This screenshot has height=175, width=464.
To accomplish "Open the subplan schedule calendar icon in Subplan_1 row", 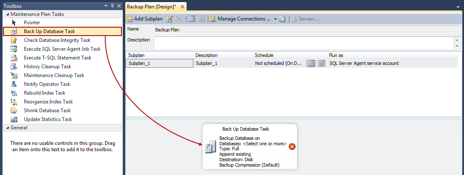I will [x=311, y=63].
